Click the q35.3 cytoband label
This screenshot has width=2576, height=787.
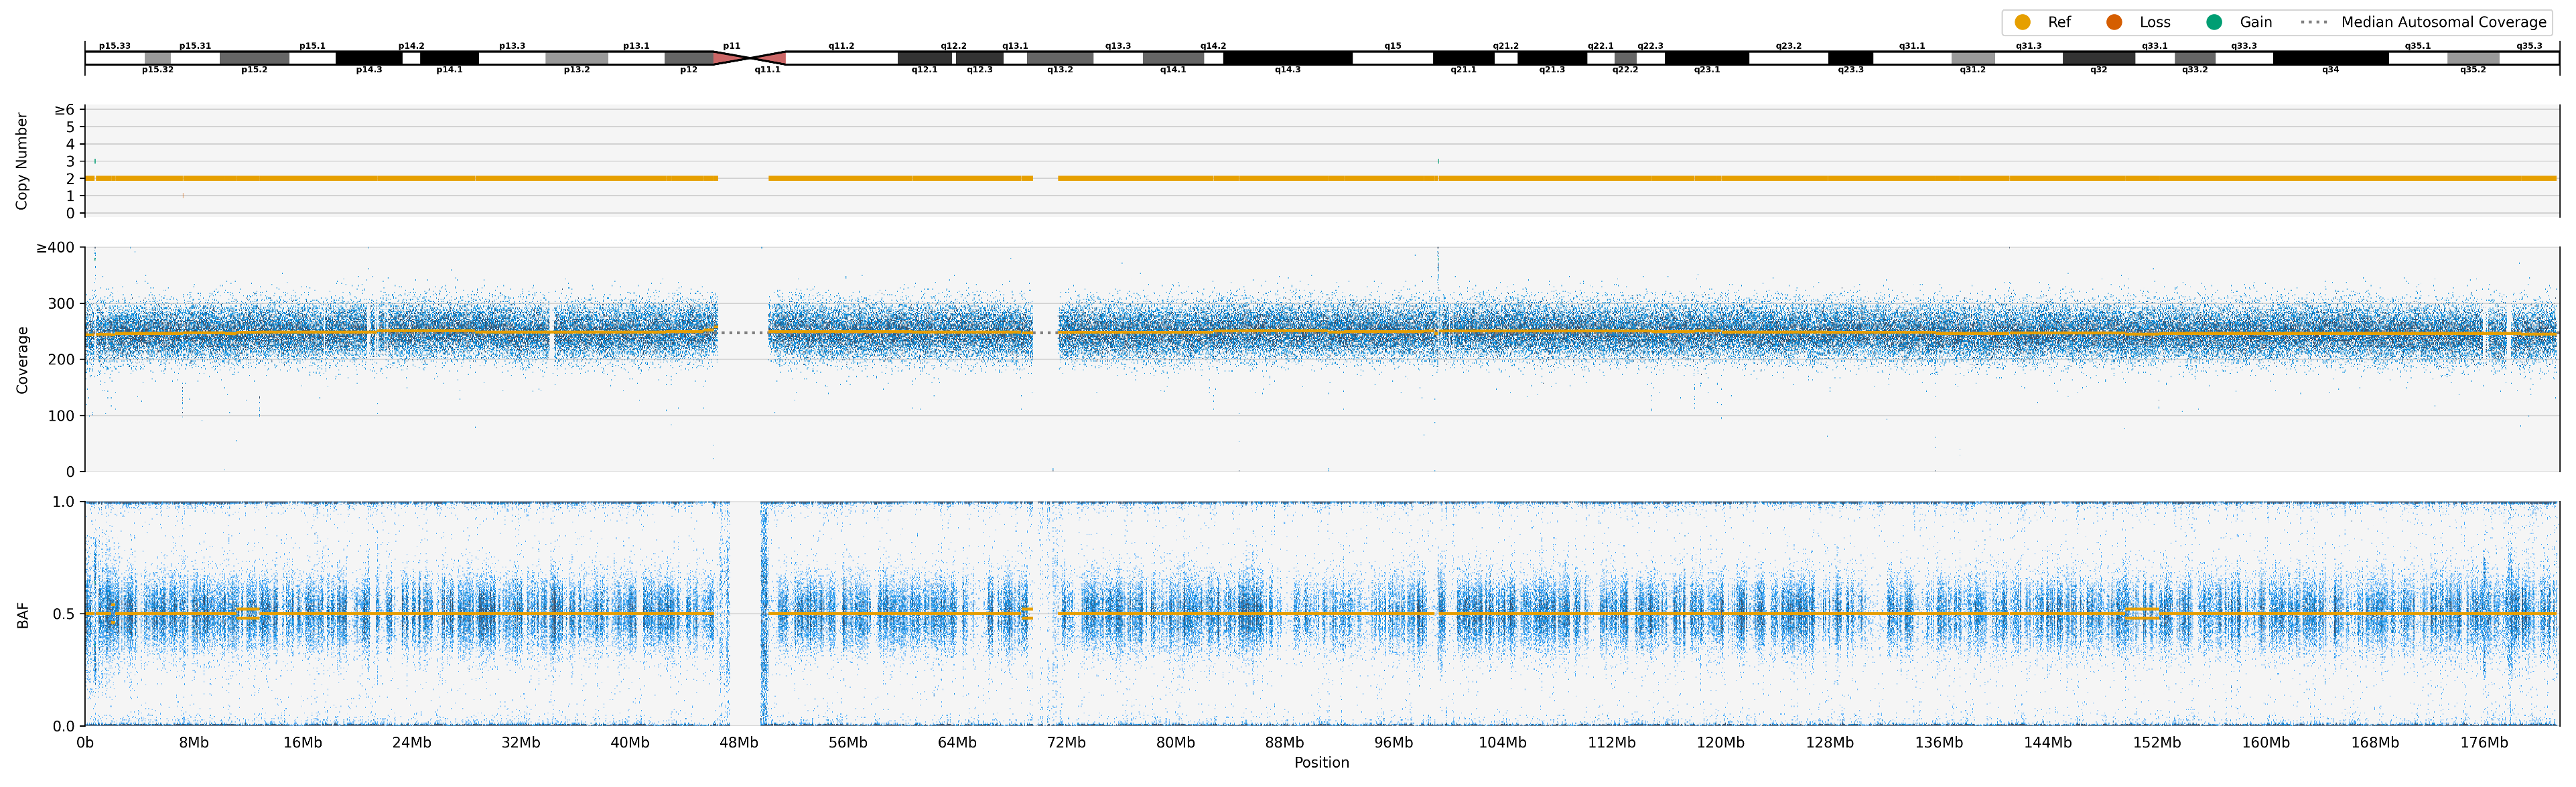click(2529, 46)
